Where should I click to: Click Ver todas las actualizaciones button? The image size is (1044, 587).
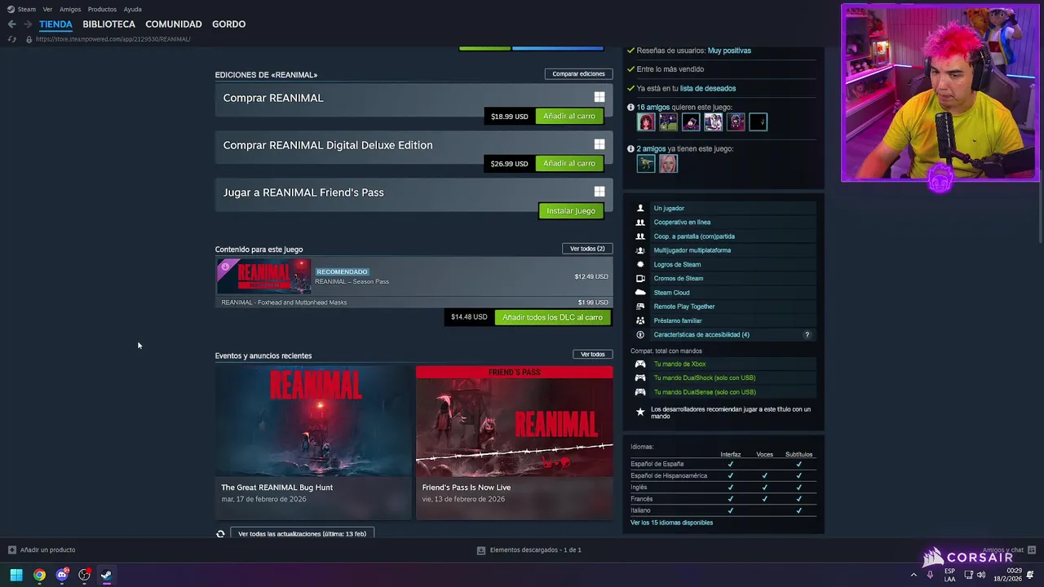pos(302,534)
